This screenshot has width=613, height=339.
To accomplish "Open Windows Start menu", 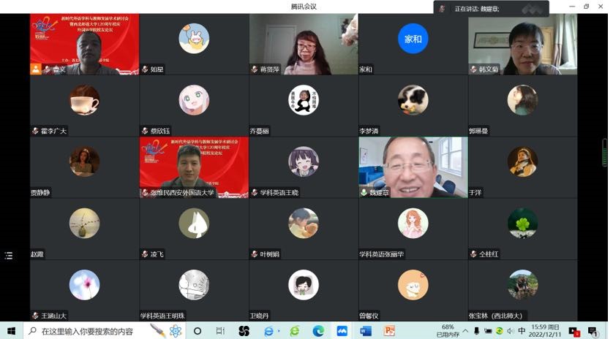I will coord(11,331).
